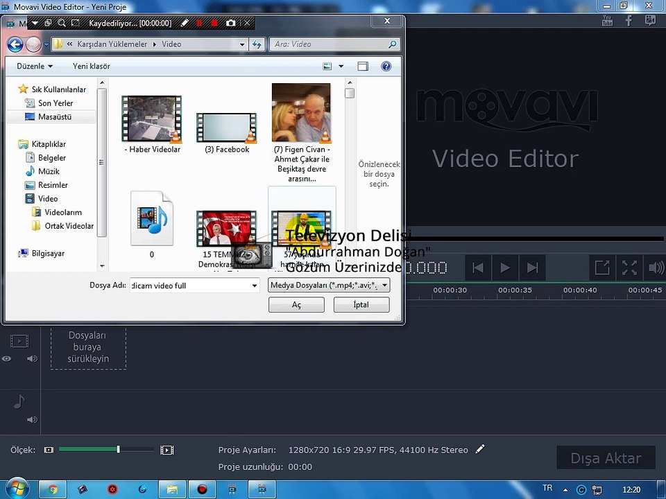Screen dimensions: 666x499
Task: Refresh the Video folder location
Action: coord(257,44)
